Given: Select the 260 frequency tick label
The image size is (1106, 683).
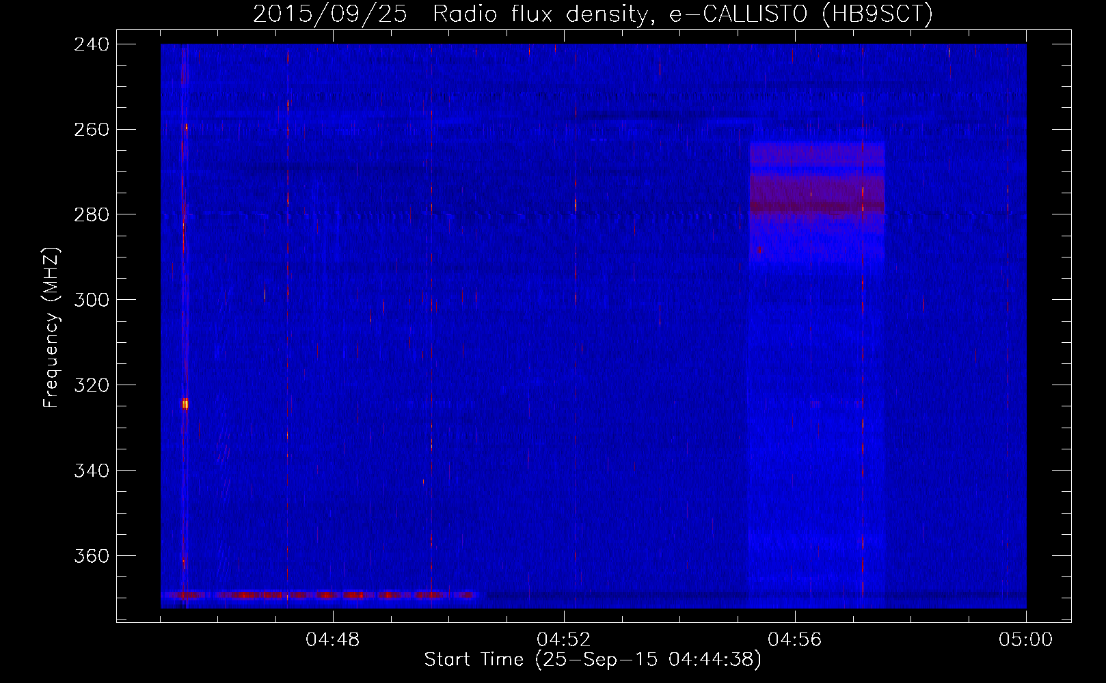Looking at the screenshot, I should point(92,130).
